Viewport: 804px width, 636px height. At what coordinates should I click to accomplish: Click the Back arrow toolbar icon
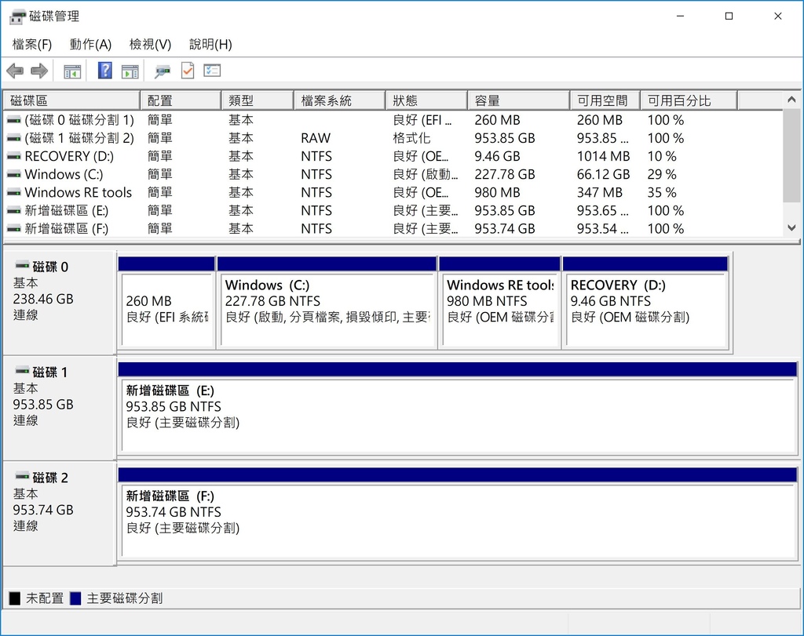pos(16,71)
